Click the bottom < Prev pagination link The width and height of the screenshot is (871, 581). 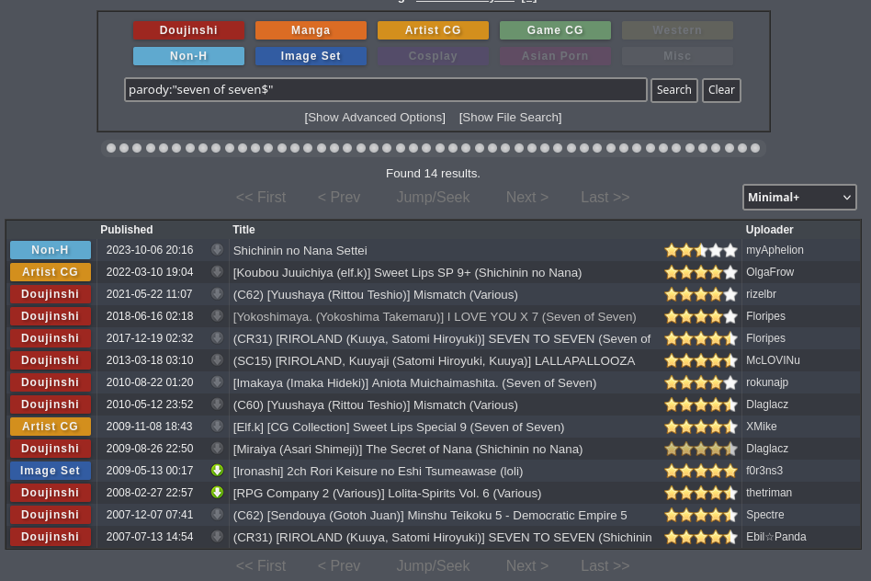[339, 565]
